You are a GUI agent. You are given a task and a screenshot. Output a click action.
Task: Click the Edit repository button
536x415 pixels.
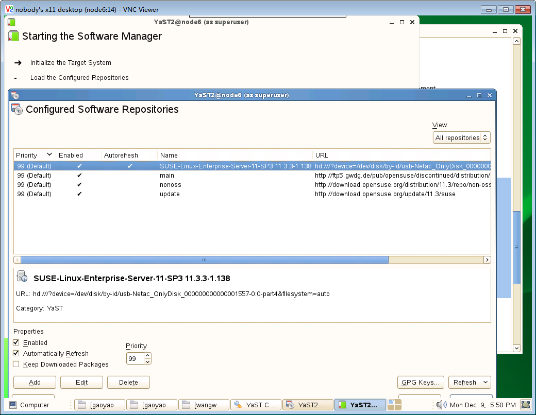click(81, 382)
